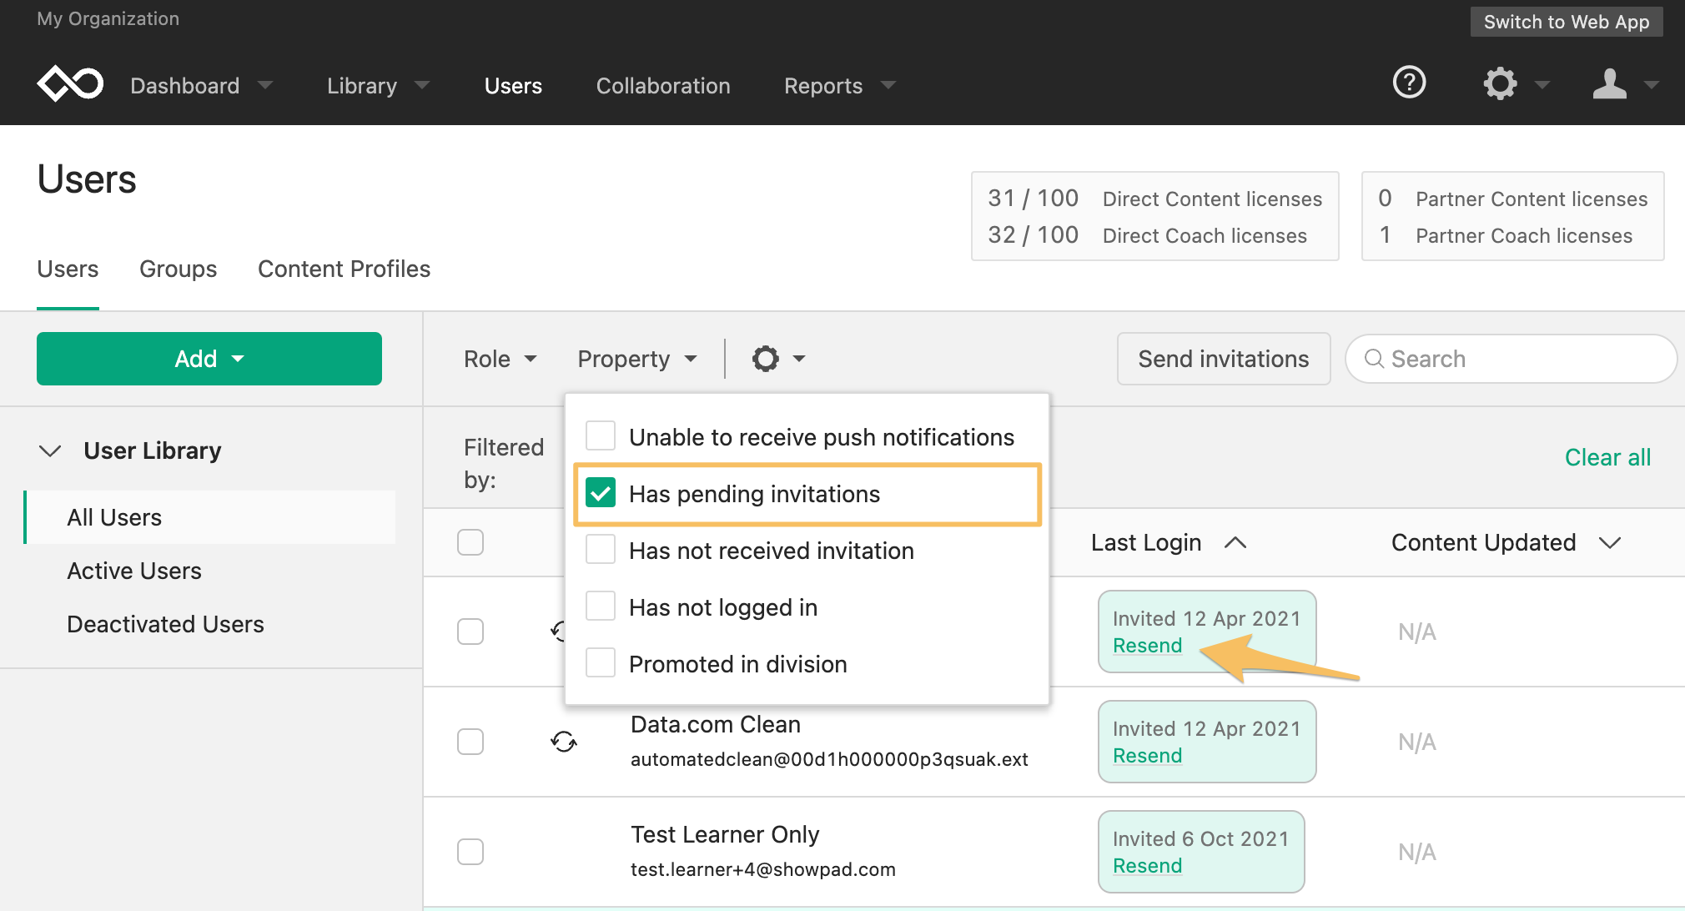Select checkbox for first invited user row

point(470,632)
